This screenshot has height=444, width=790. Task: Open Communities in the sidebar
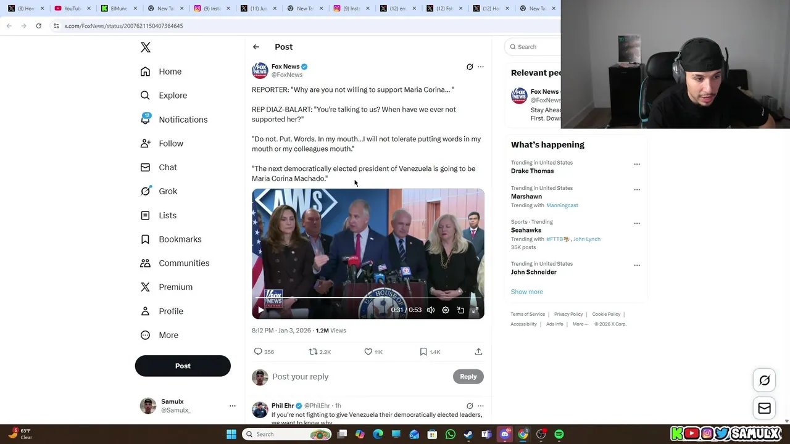tap(175, 263)
